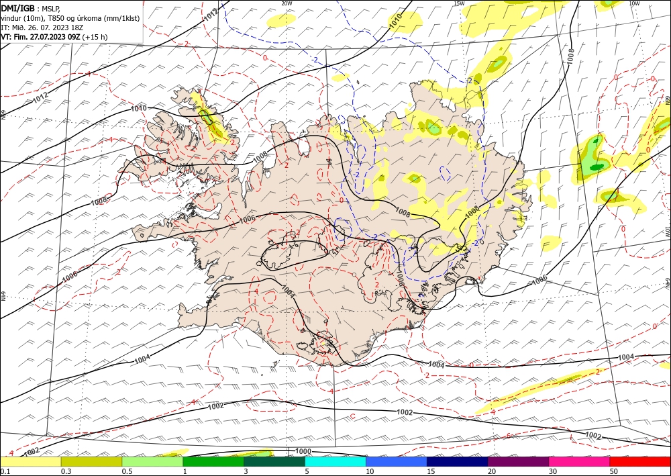Select the "IT: Mið. 26. 07. 2023 18Z" line
This screenshot has width=671, height=476.
(x=42, y=27)
